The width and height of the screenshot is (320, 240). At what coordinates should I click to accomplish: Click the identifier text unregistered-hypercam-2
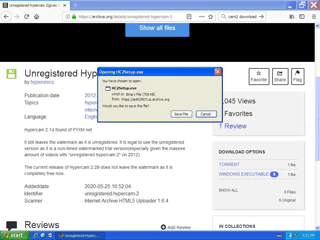(112, 193)
